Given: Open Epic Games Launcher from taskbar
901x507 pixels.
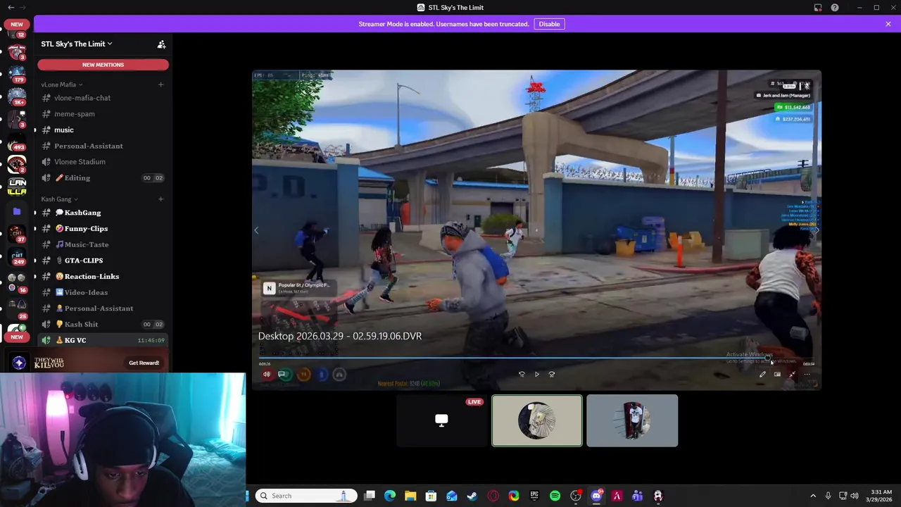Looking at the screenshot, I should point(534,496).
